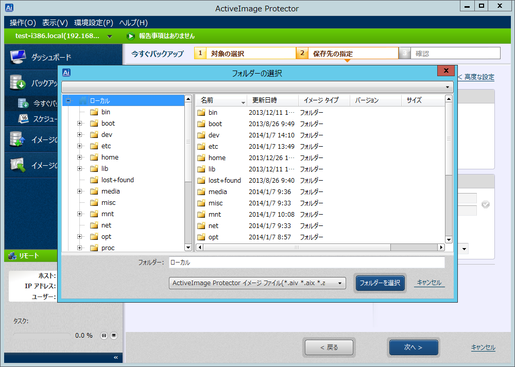Open the image restore database icon
Screen dimensions: 515x367
coord(18,139)
